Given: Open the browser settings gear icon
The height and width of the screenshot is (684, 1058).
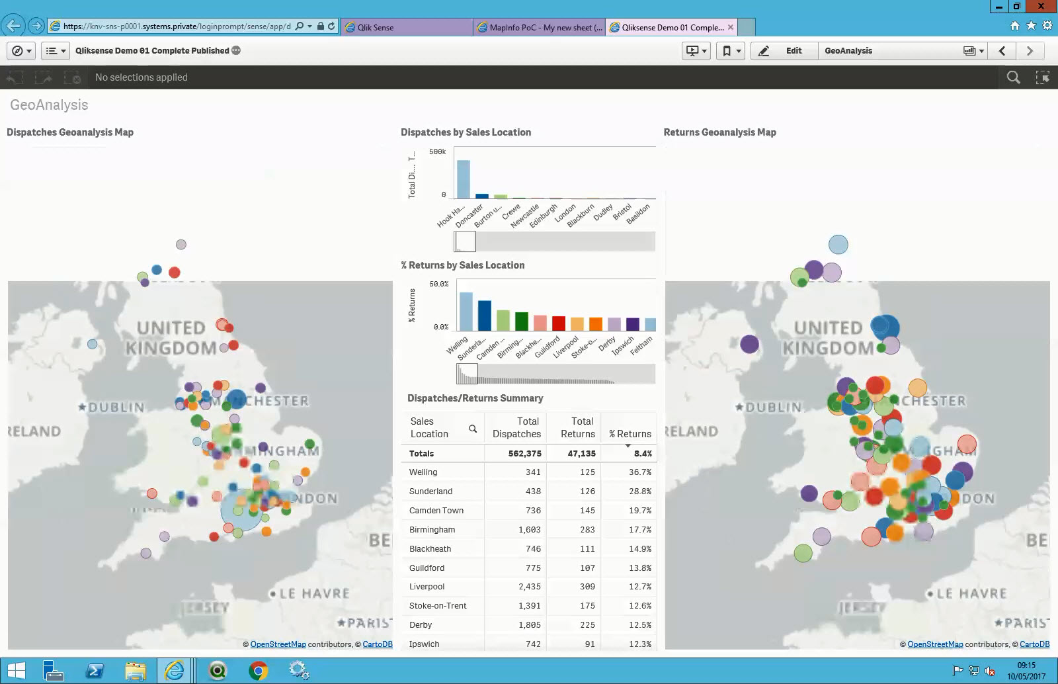Looking at the screenshot, I should point(1047,26).
